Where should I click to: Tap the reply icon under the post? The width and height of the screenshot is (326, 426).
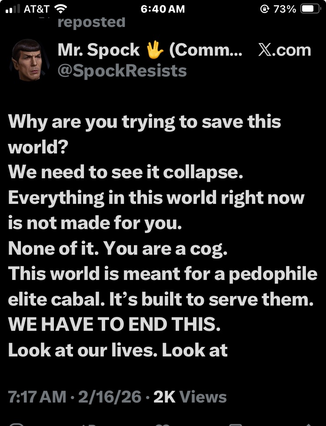17,423
